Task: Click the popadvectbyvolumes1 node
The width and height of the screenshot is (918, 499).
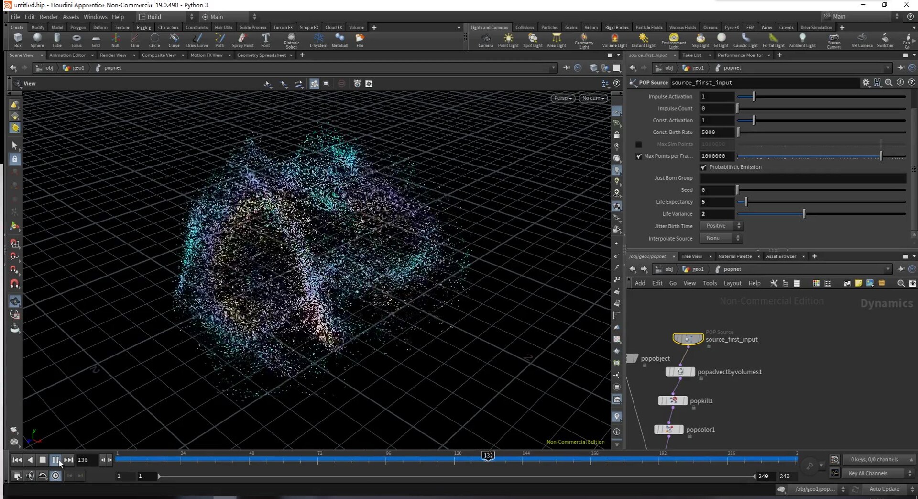Action: tap(680, 372)
